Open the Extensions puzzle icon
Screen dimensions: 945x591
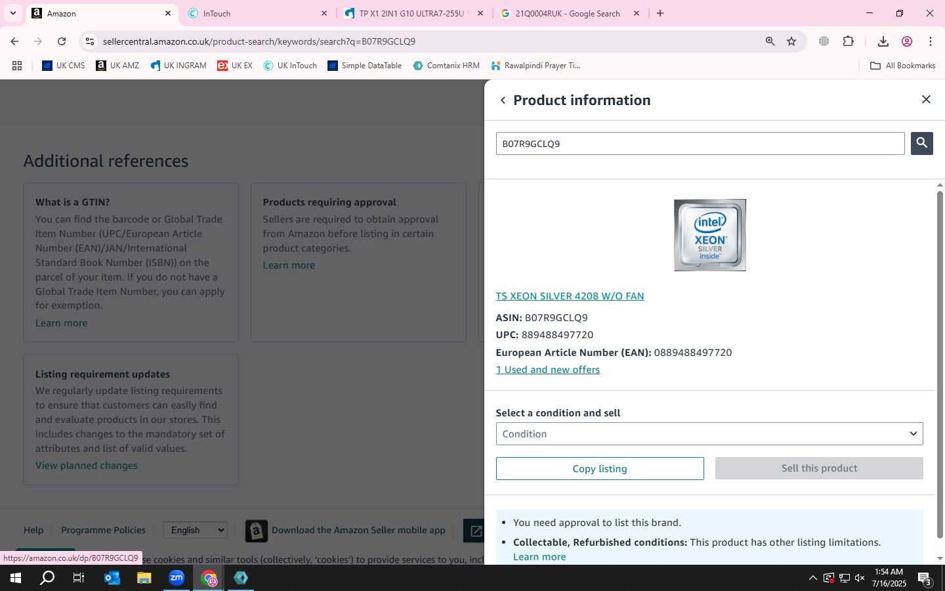coord(849,41)
